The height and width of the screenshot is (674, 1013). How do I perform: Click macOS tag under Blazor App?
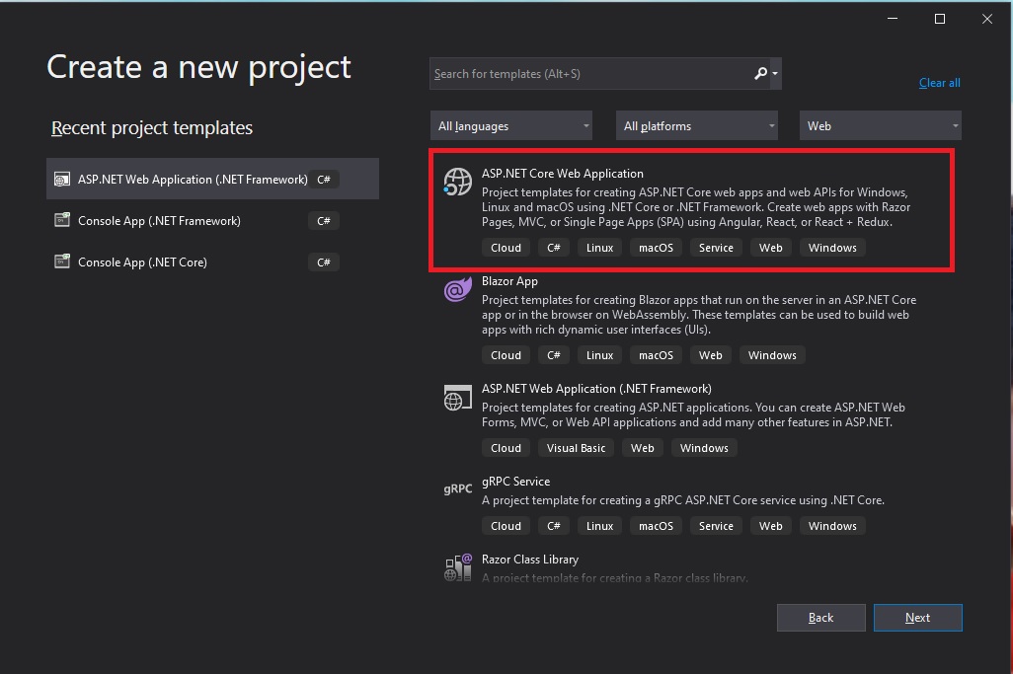pyautogui.click(x=656, y=355)
